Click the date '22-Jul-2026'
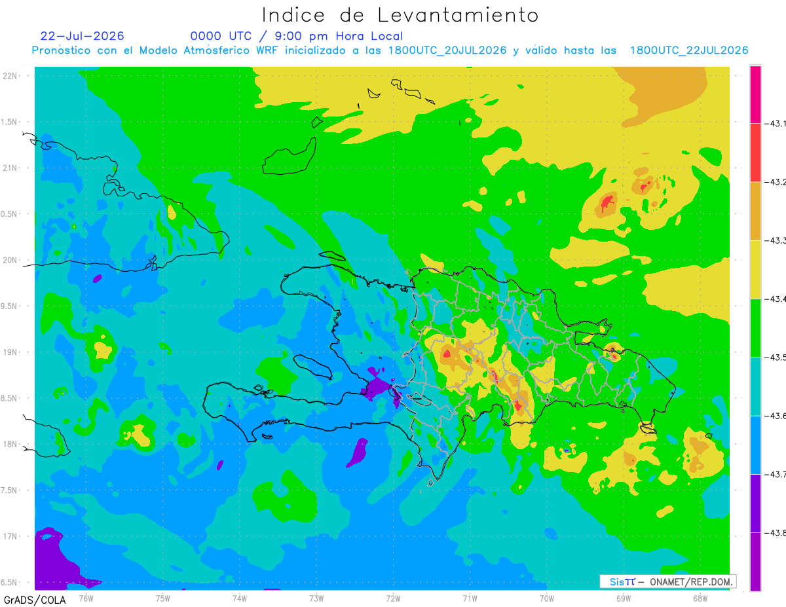Screen dimensions: 786x607 tap(82, 36)
